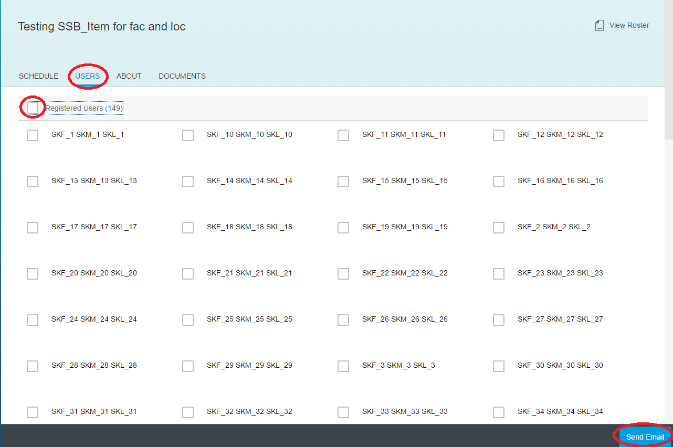Image resolution: width=673 pixels, height=447 pixels.
Task: Select user SKF_10 SKM_10 SKL_10 checkbox
Action: pos(188,135)
